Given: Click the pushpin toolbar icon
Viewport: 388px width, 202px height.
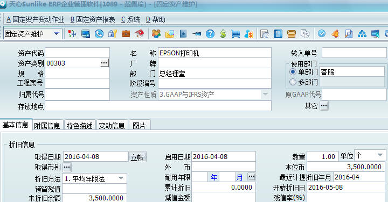Looking at the screenshot, I should [x=197, y=34].
